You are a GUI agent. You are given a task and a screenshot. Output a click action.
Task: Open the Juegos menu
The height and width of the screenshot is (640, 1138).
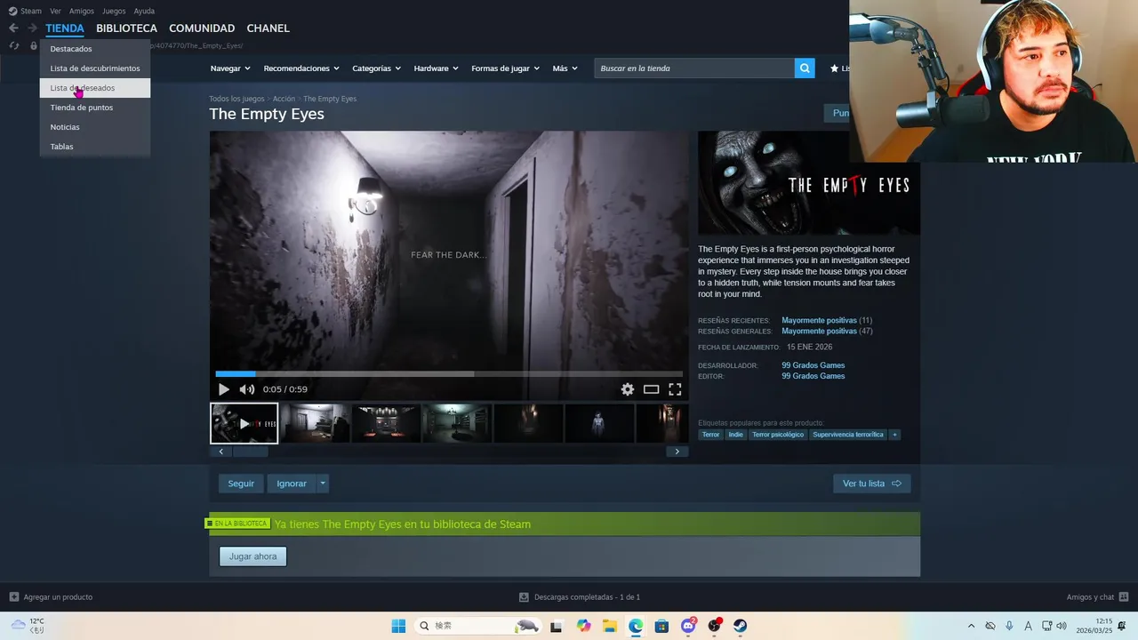pos(114,11)
